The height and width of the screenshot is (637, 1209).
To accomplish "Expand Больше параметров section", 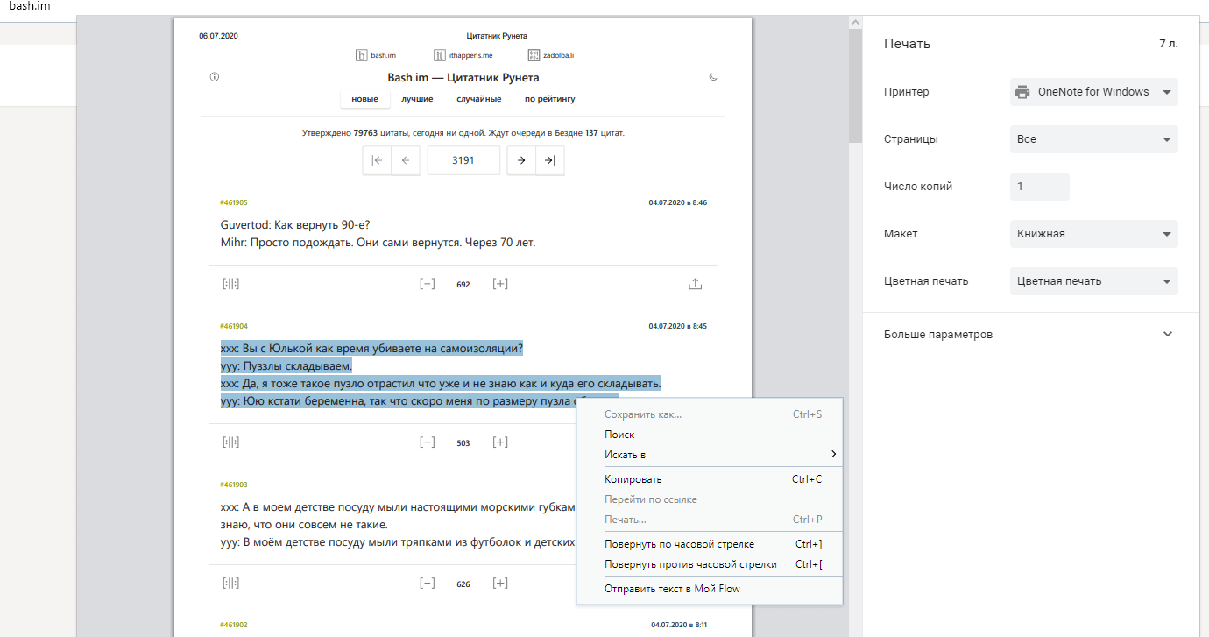I will pos(1029,335).
